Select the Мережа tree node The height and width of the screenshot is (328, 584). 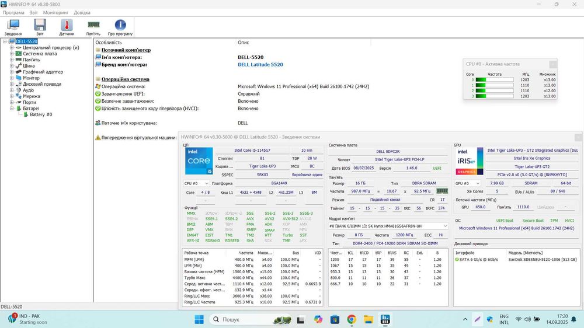[x=32, y=96]
